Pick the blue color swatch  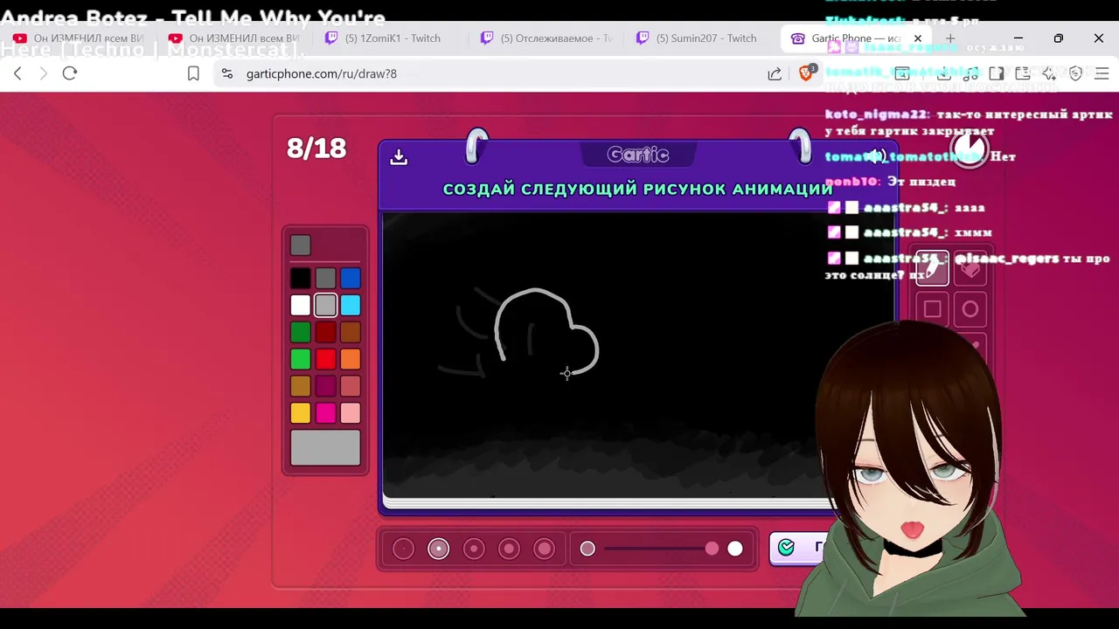(351, 279)
